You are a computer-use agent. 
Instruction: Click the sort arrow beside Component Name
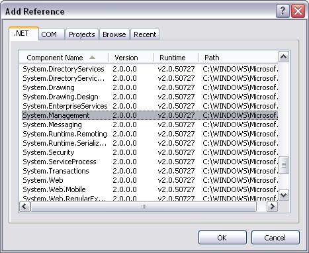(92, 58)
